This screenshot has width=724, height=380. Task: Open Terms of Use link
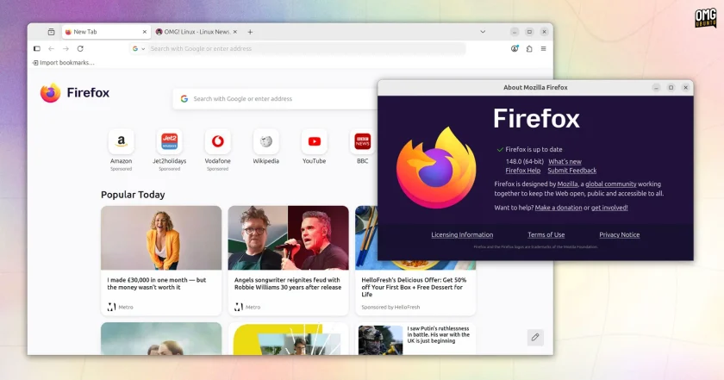(546, 234)
